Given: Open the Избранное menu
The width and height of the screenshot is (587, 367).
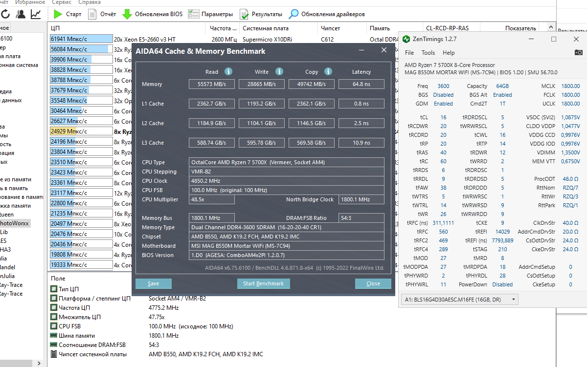Looking at the screenshot, I should point(30,2).
